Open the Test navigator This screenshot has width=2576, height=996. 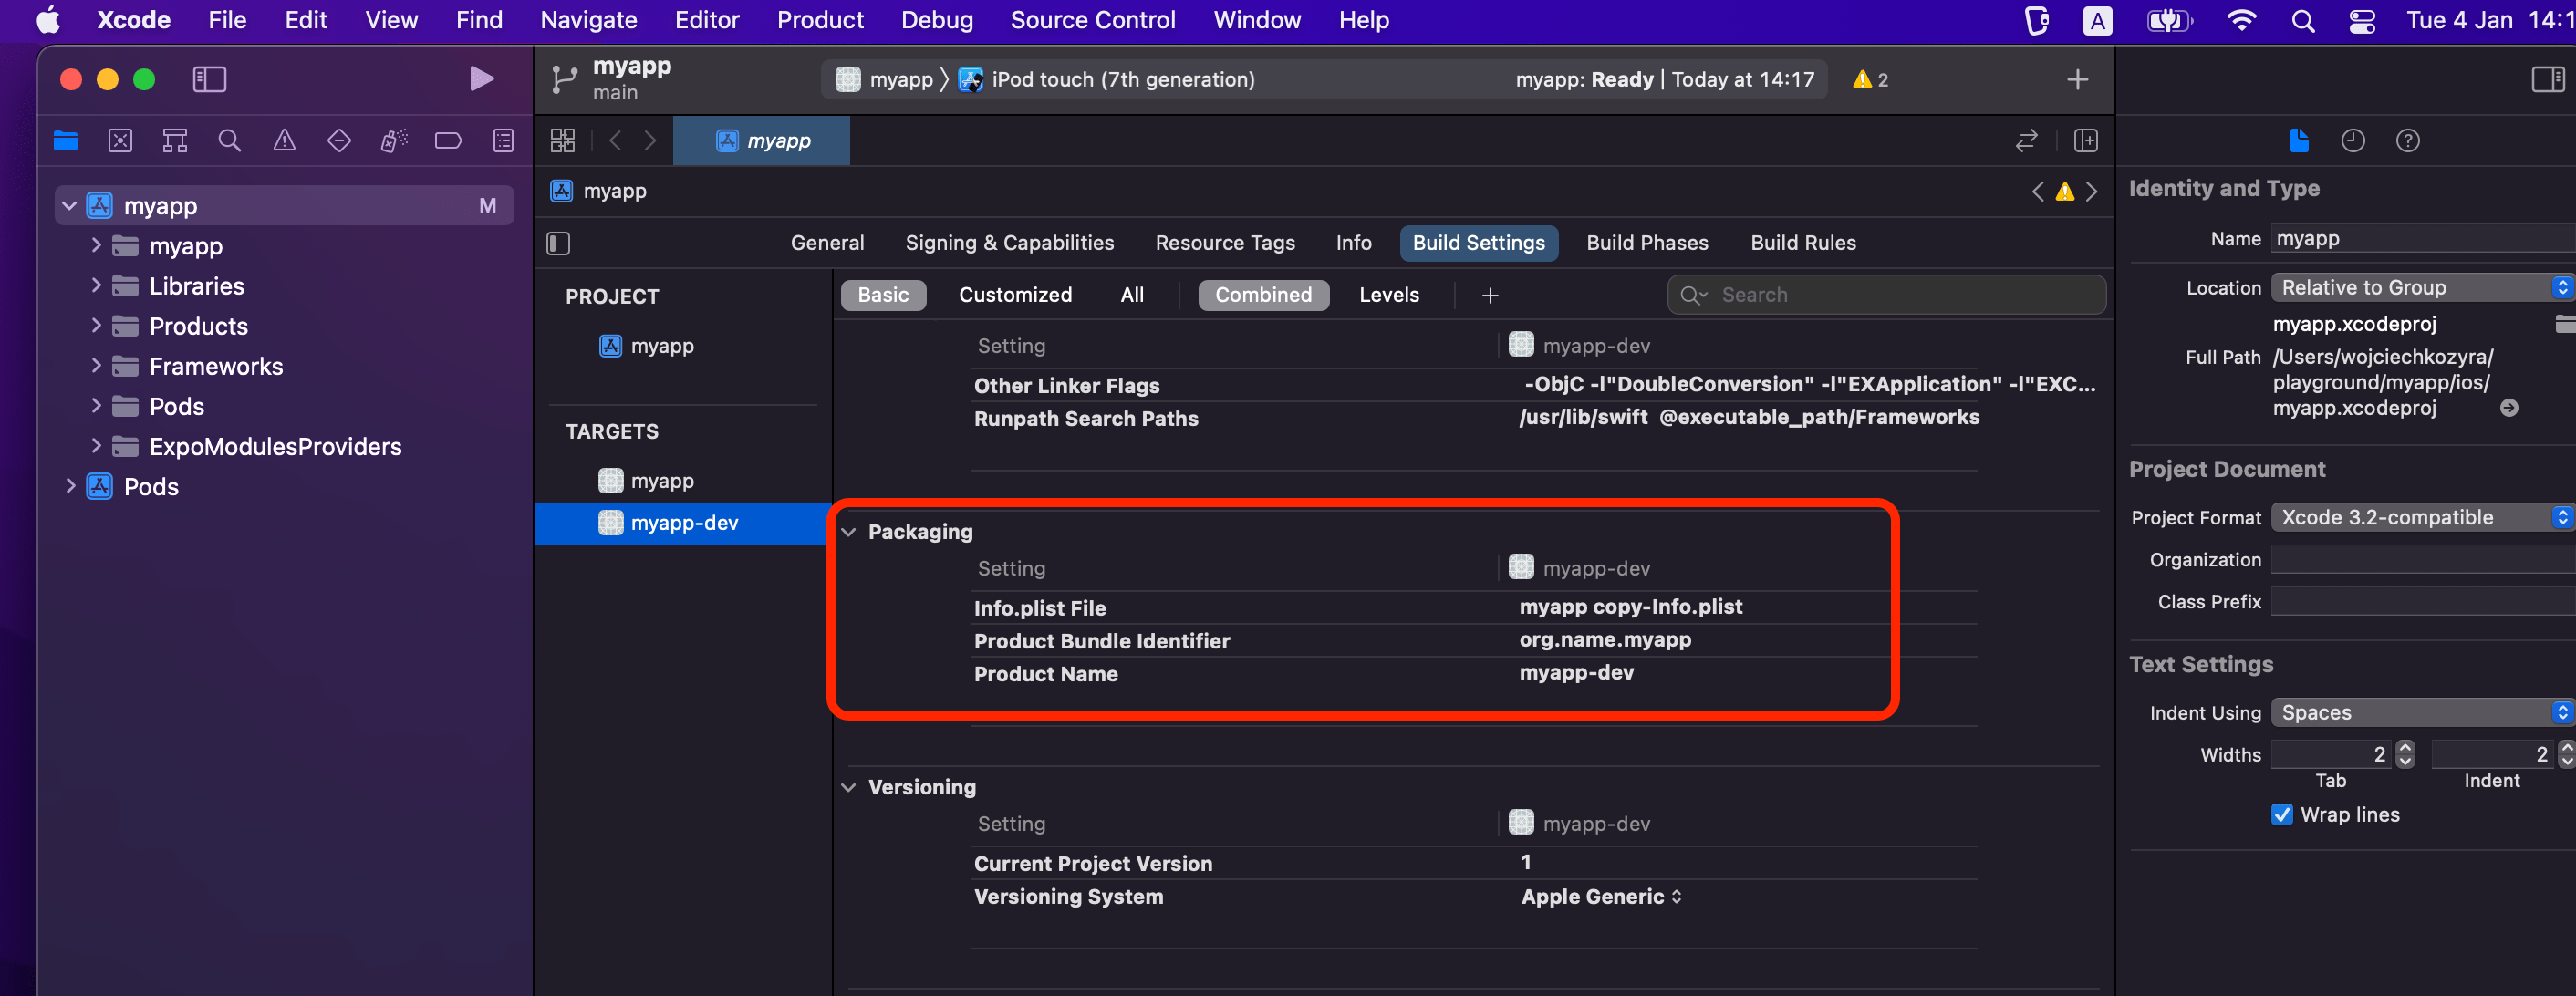tap(339, 140)
